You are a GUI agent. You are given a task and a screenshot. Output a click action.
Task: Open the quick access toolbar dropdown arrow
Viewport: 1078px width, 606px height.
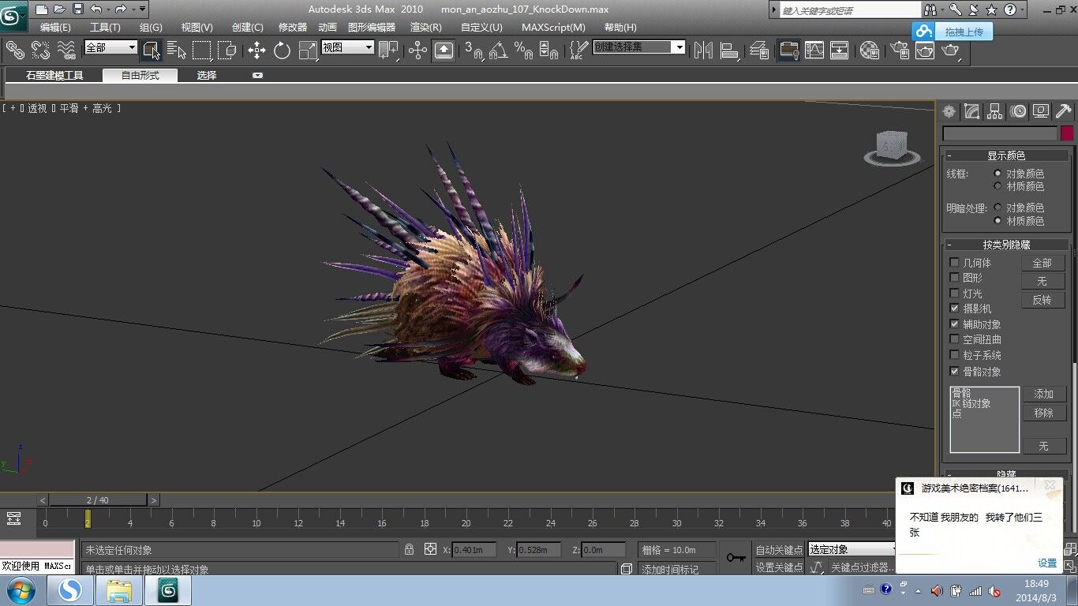(143, 9)
